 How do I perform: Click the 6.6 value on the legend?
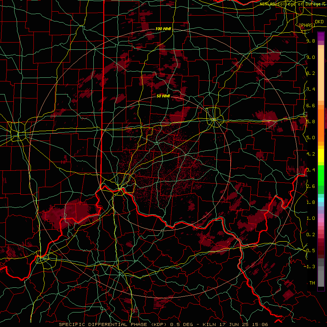[311, 105]
